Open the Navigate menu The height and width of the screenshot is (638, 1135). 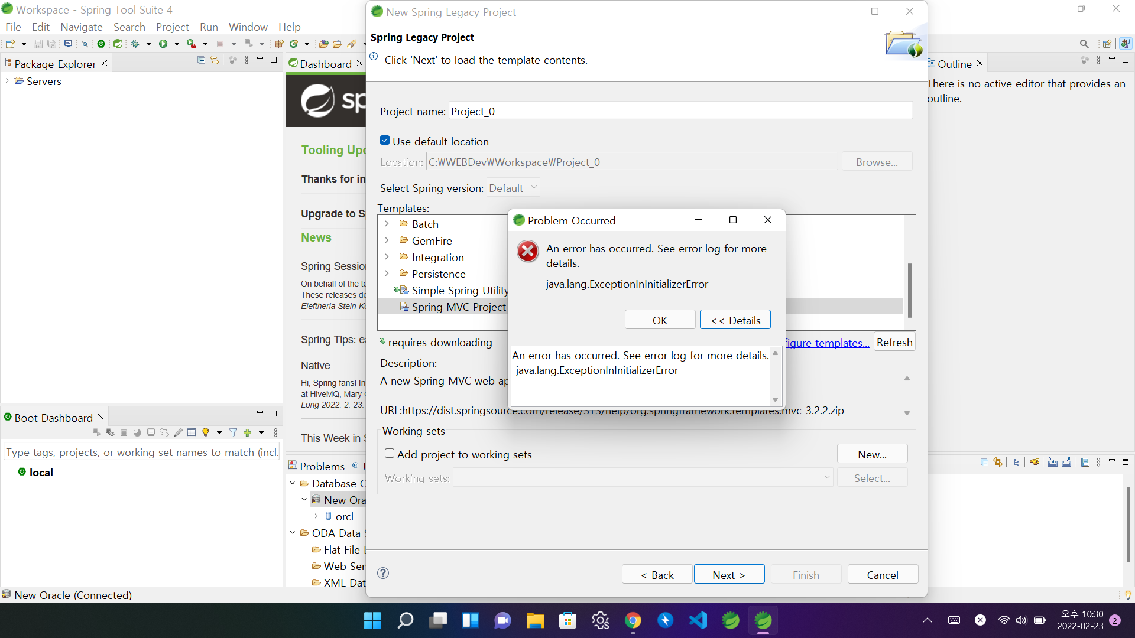(81, 27)
